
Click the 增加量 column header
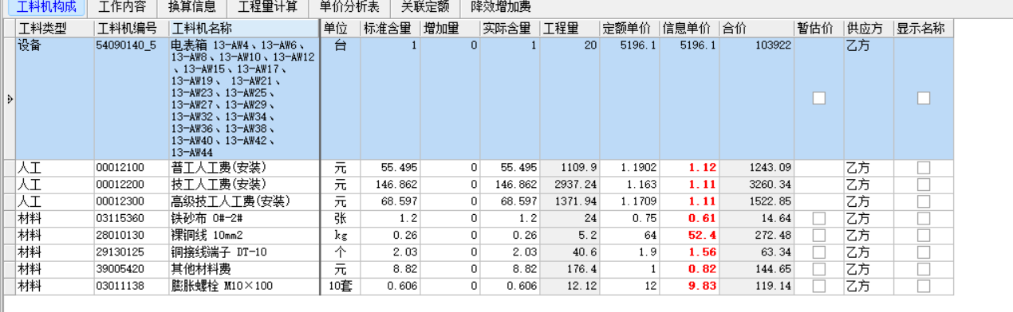click(451, 29)
